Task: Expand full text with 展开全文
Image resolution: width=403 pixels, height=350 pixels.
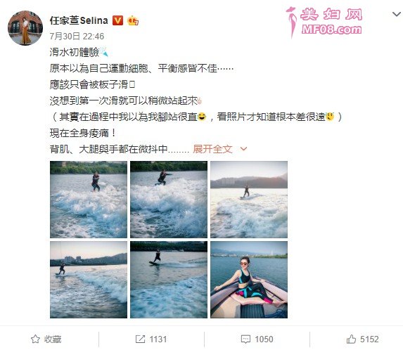Action: click(x=212, y=149)
